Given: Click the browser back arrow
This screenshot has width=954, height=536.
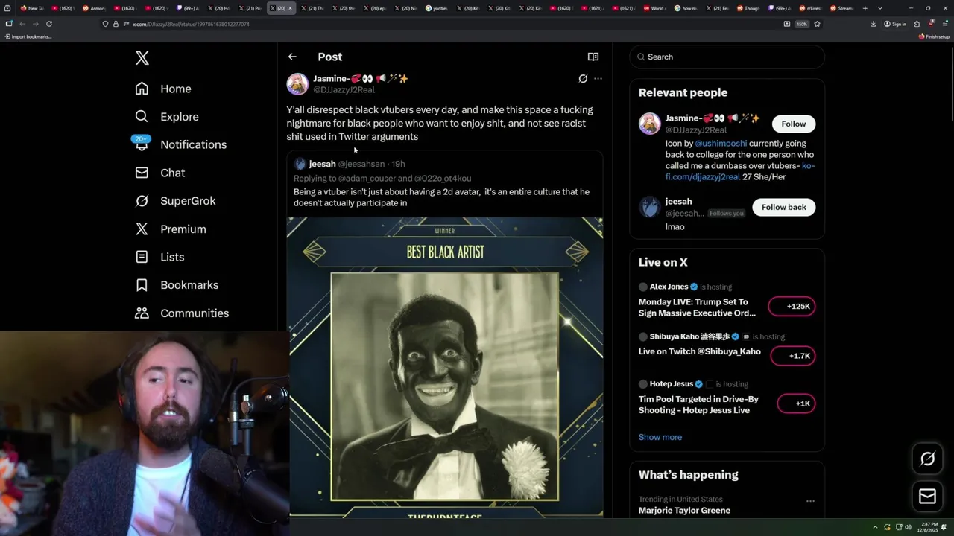Looking at the screenshot, I should pyautogui.click(x=22, y=24).
